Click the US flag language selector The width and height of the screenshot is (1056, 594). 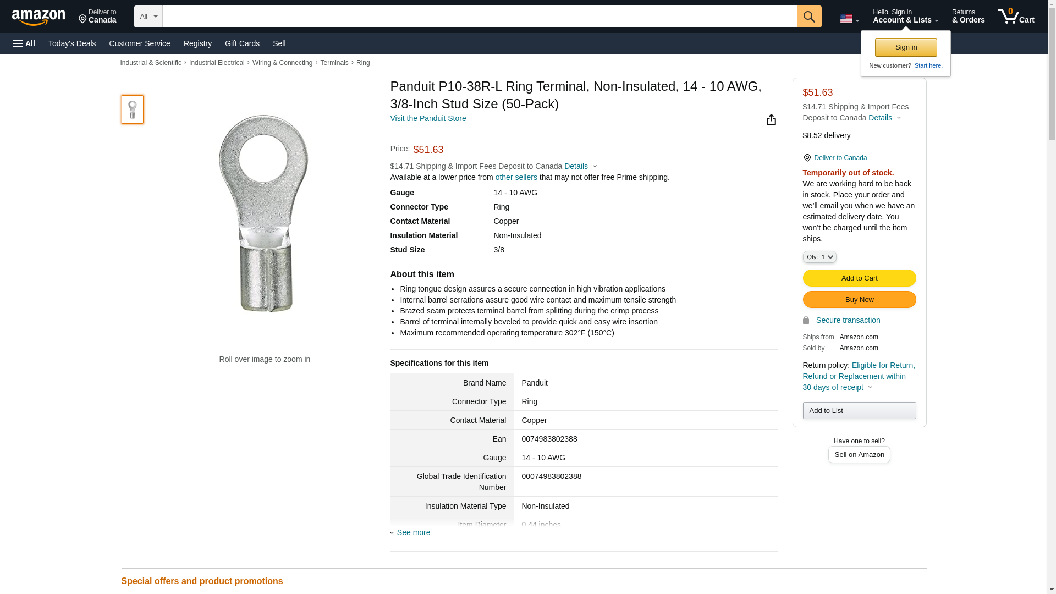pyautogui.click(x=849, y=19)
